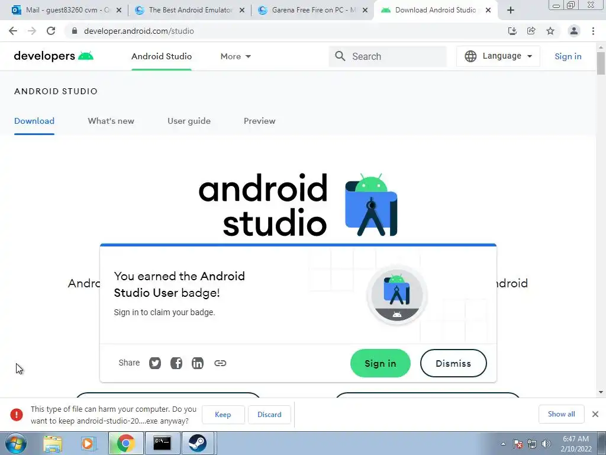Click the developers Android logo
The image size is (606, 455).
86,56
